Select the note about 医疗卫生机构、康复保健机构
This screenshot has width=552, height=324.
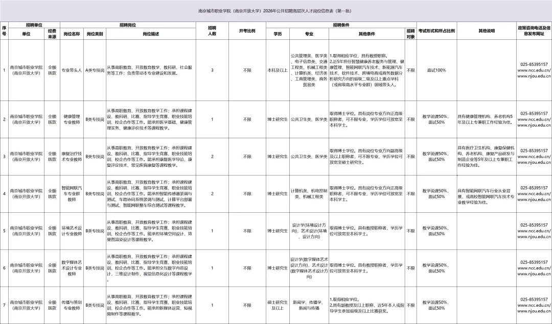point(487,157)
